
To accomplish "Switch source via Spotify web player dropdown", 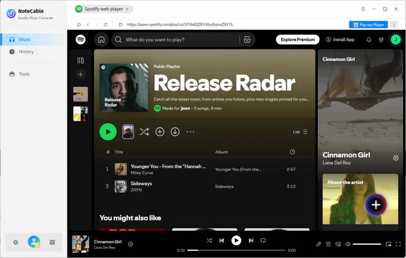I will coord(104,9).
